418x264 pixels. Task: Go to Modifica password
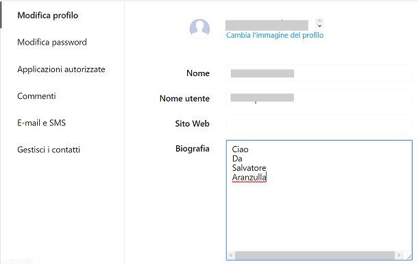52,42
